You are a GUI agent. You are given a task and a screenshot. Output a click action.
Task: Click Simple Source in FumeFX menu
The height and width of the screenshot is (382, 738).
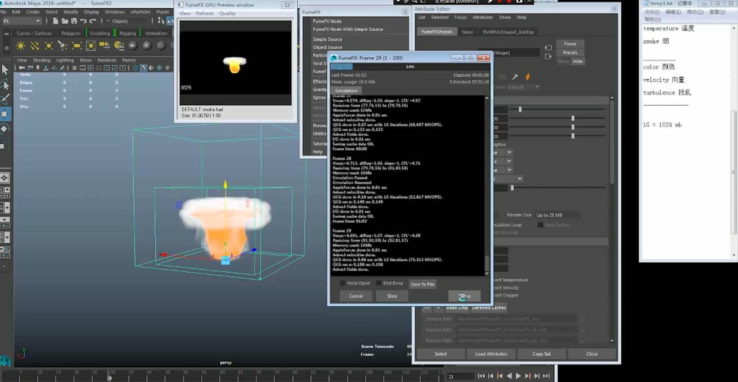[x=327, y=39]
